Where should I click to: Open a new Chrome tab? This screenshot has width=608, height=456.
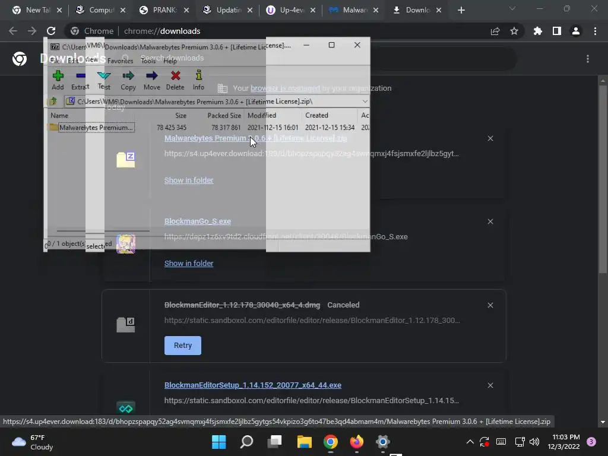(461, 10)
